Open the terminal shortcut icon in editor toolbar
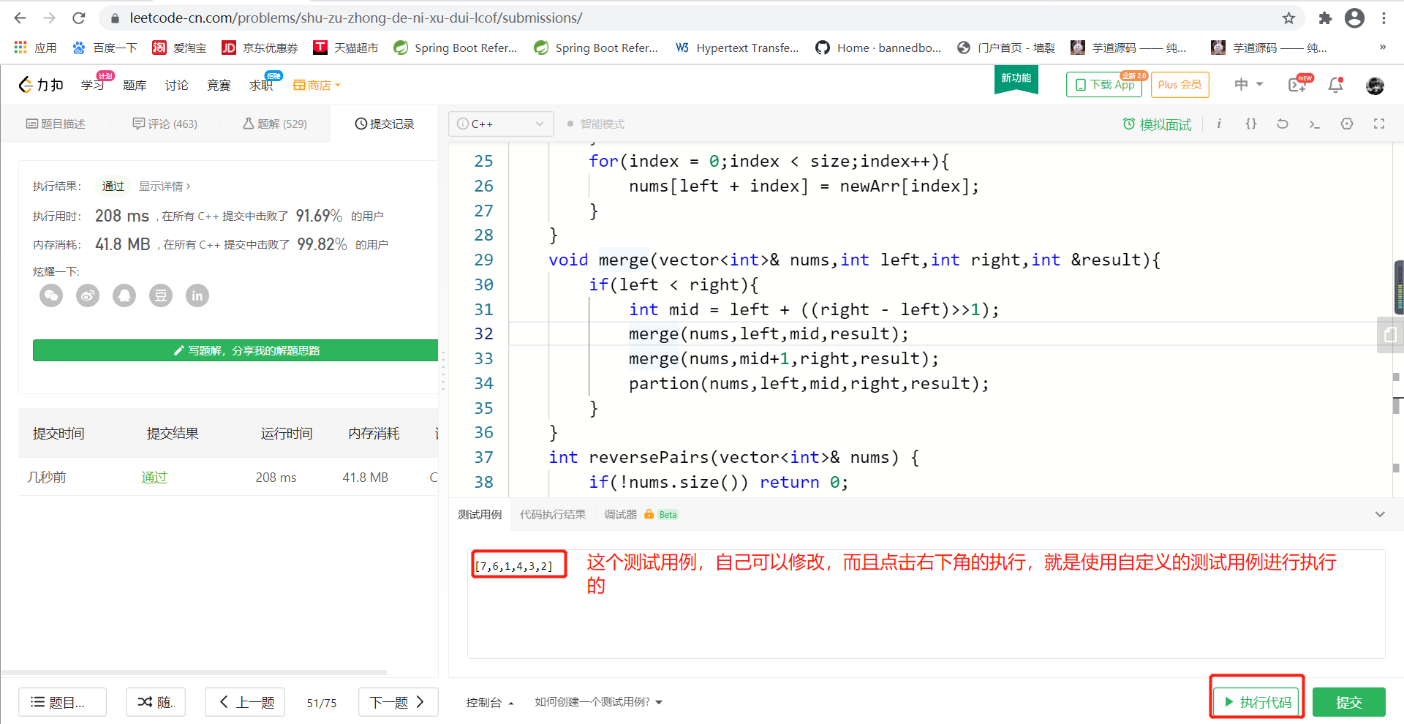This screenshot has height=724, width=1404. point(1314,124)
